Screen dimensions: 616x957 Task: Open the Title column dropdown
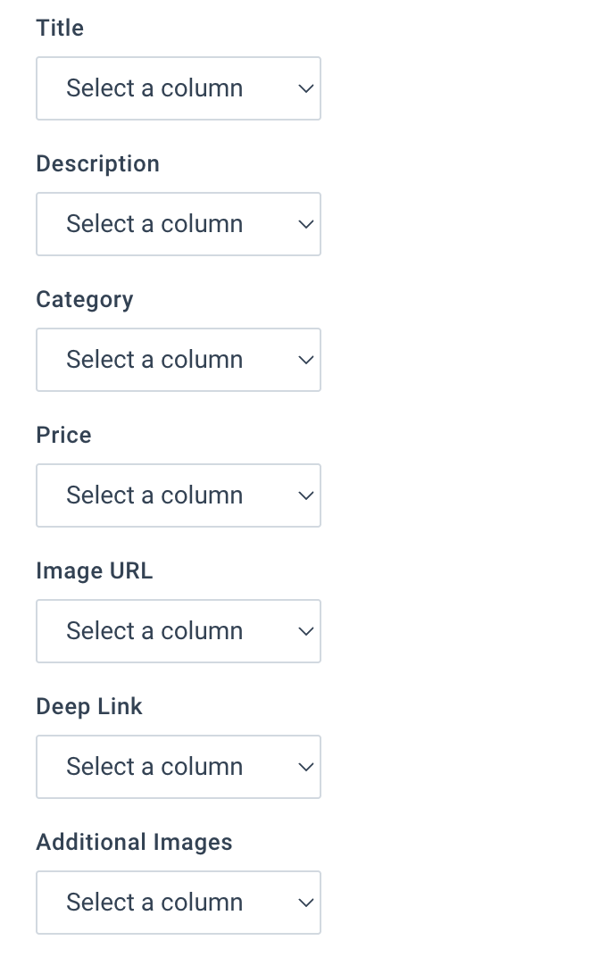(179, 88)
